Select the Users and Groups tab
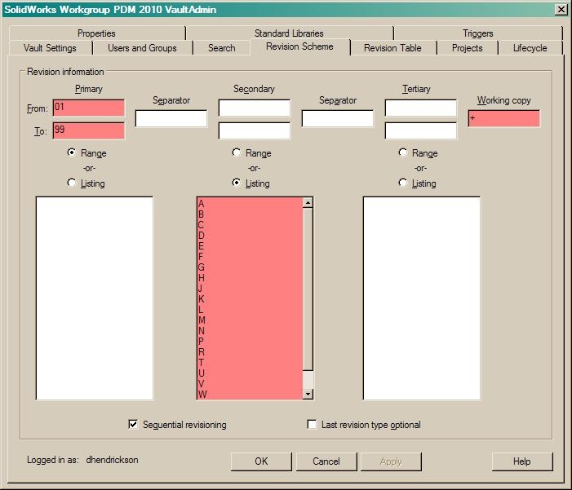The width and height of the screenshot is (572, 490). (142, 48)
